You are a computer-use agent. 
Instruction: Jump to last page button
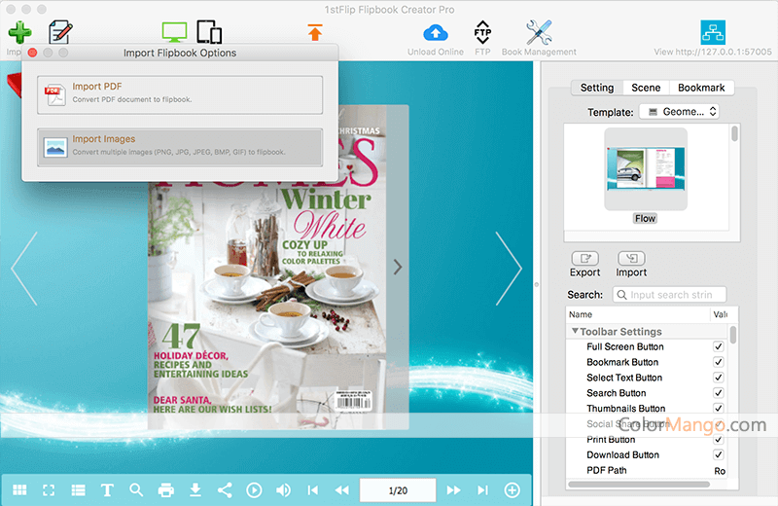(x=482, y=490)
